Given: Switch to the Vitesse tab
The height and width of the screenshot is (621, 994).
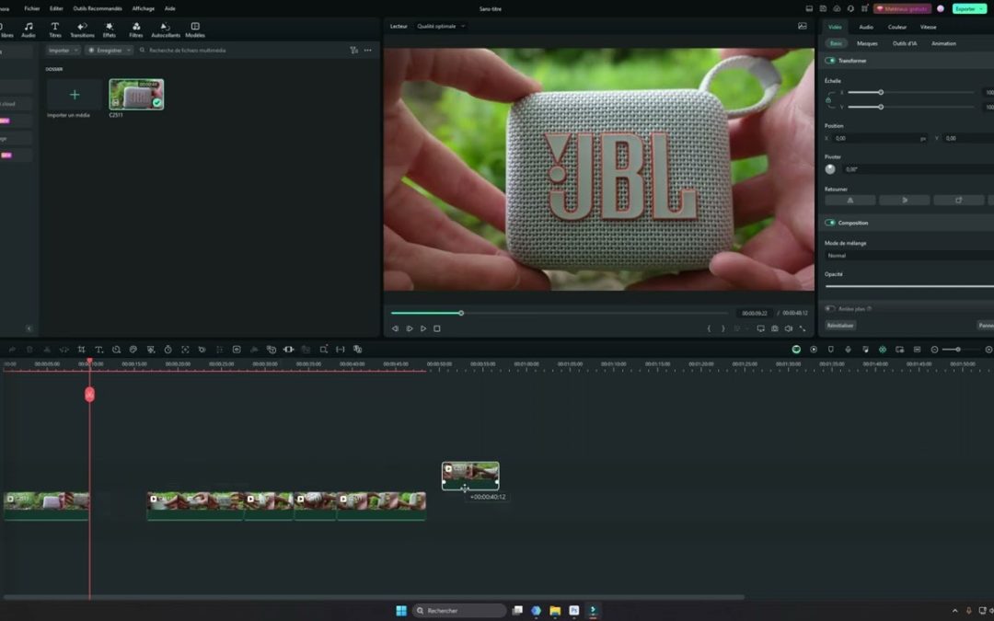Looking at the screenshot, I should coord(928,28).
